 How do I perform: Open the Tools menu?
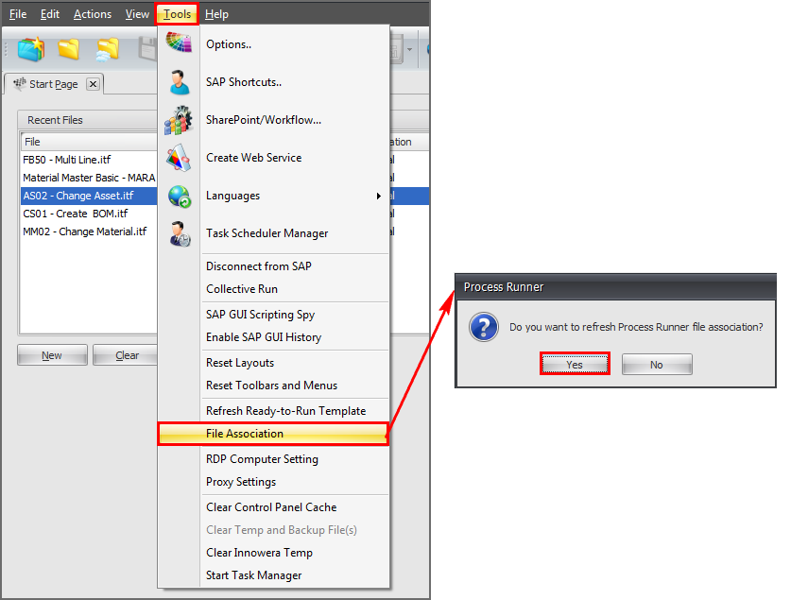[177, 14]
